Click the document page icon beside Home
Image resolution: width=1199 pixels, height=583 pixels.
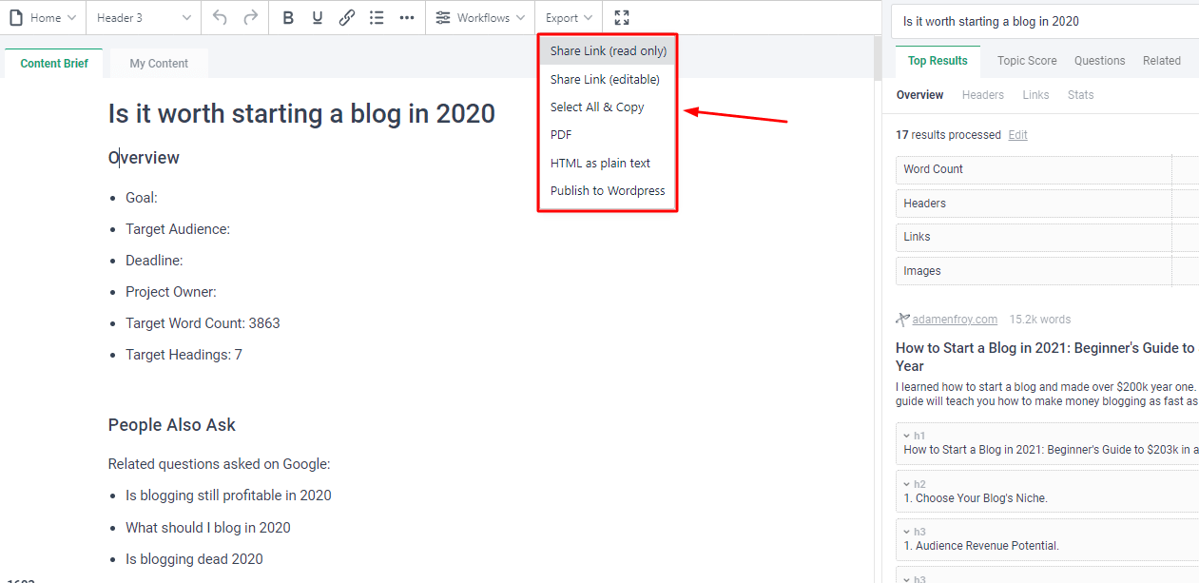pos(16,18)
